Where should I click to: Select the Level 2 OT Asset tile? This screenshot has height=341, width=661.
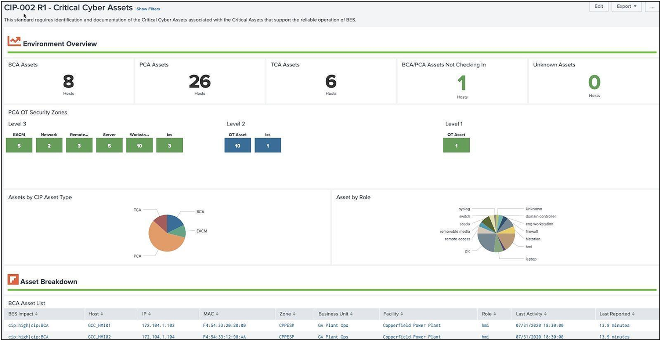(238, 145)
